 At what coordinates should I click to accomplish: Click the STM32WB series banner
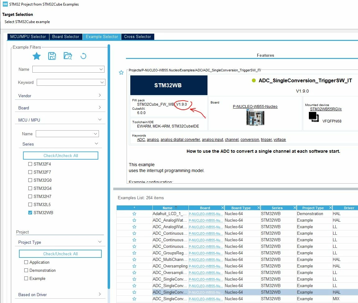pyautogui.click(x=169, y=85)
